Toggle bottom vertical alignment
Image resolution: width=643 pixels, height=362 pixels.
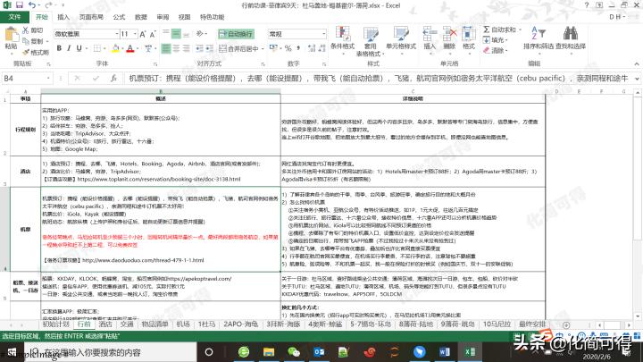[186, 34]
